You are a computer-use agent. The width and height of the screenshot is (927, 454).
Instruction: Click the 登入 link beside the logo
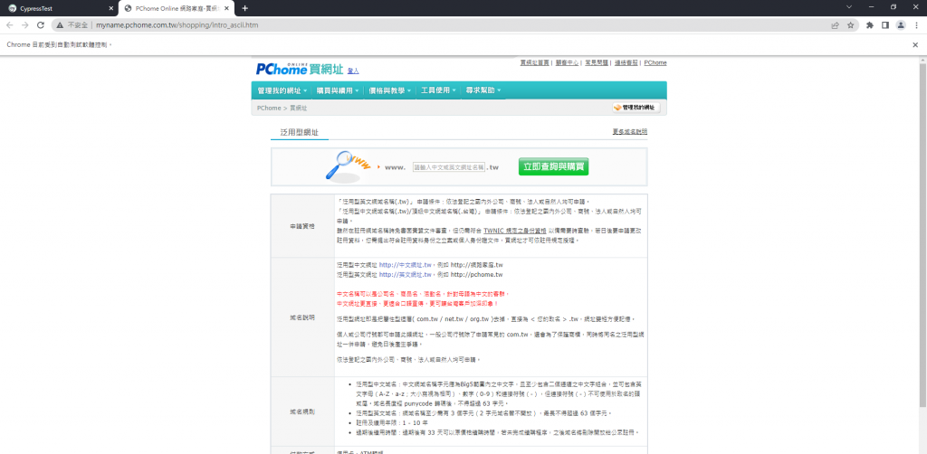353,71
